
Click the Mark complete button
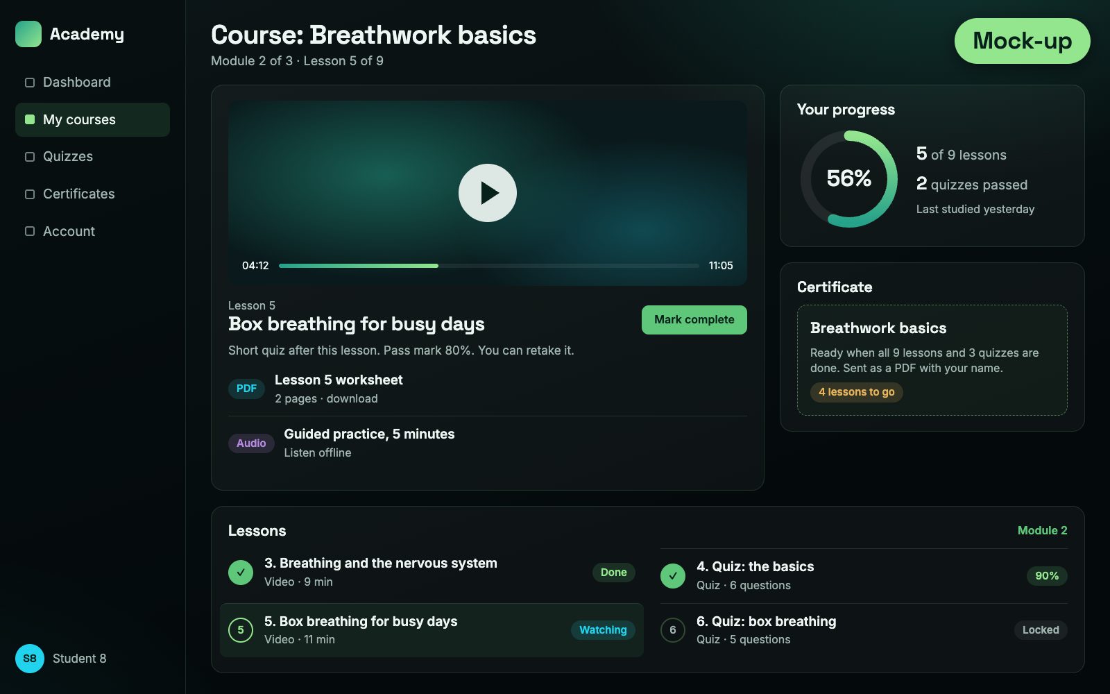[x=694, y=320]
